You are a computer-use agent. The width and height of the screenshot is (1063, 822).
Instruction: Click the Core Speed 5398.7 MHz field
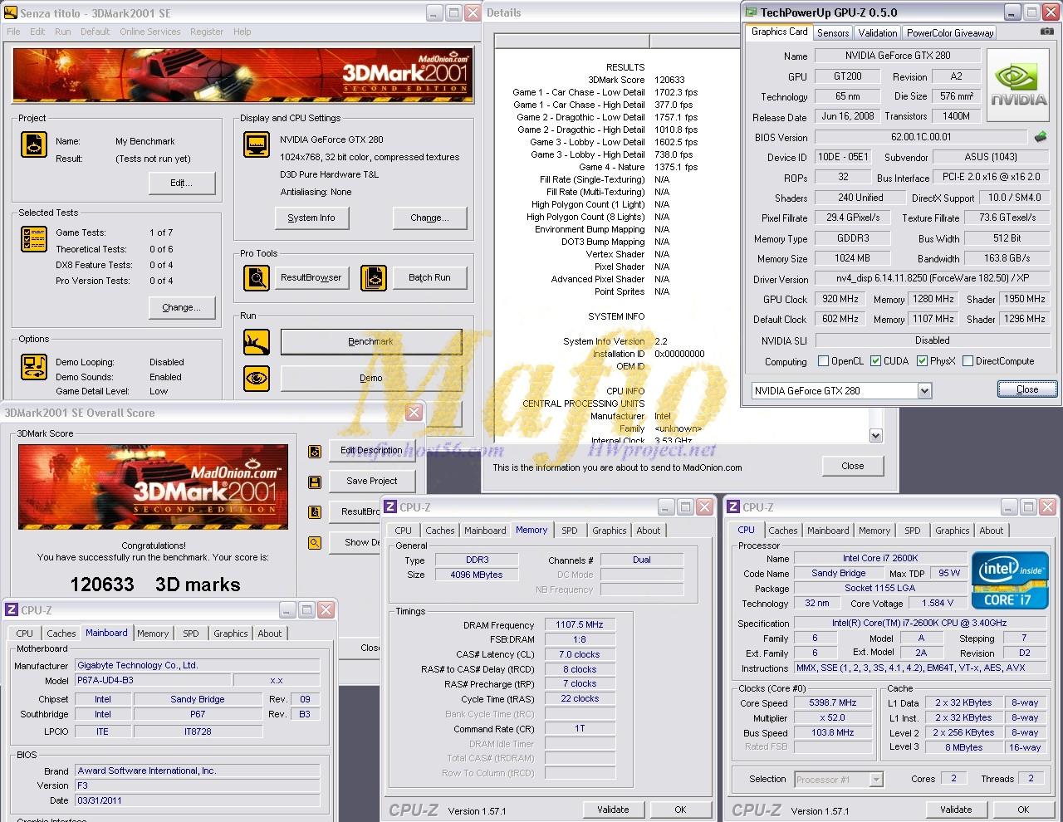(x=833, y=703)
